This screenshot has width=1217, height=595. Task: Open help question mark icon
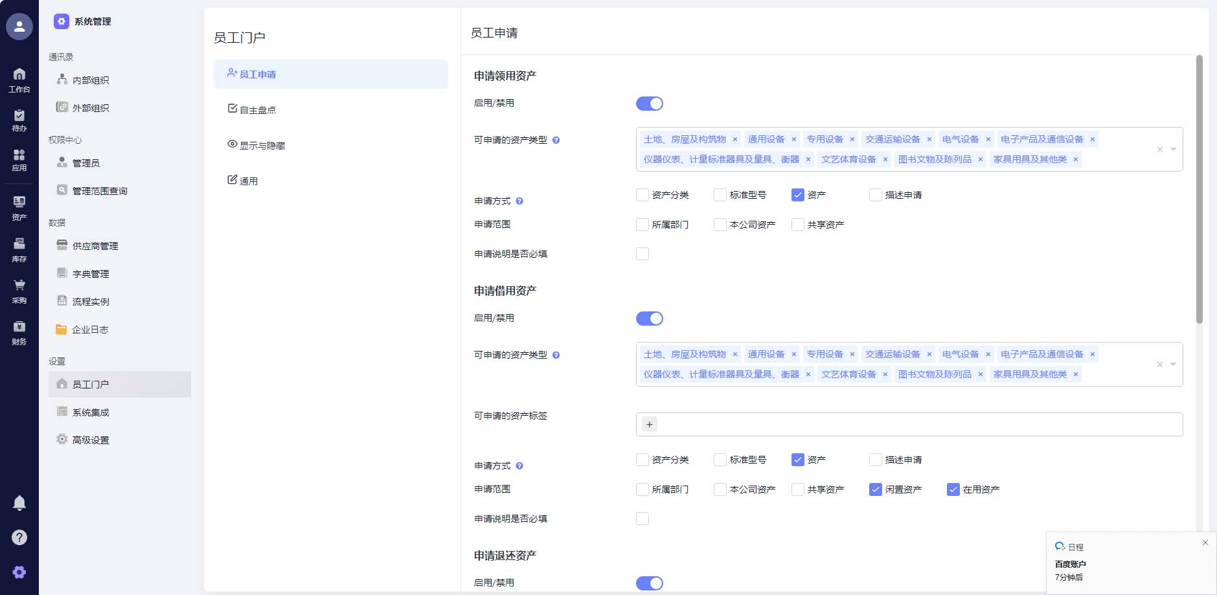[19, 537]
